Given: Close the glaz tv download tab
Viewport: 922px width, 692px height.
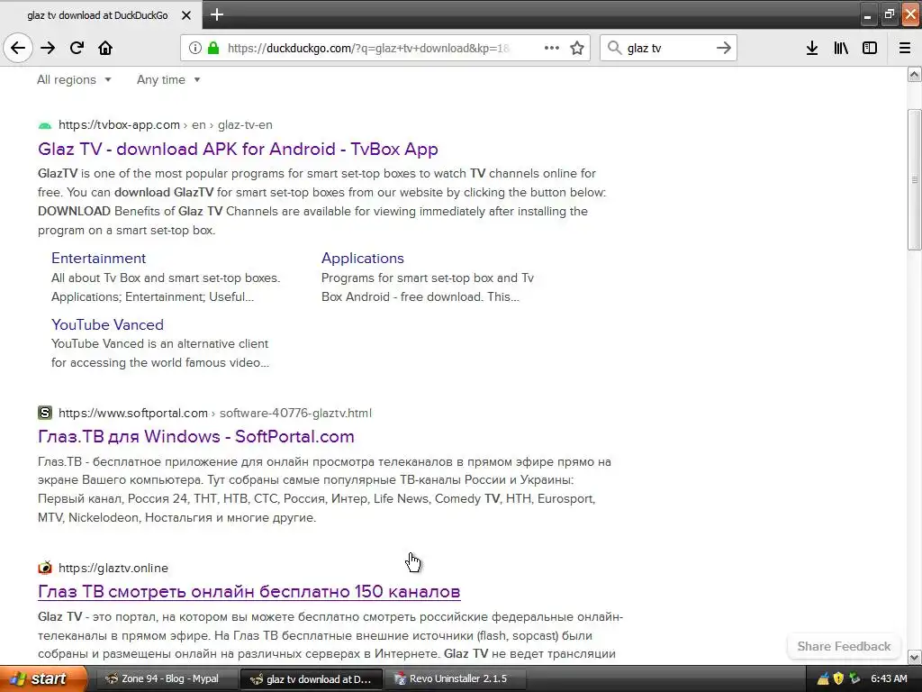Looking at the screenshot, I should pyautogui.click(x=186, y=15).
